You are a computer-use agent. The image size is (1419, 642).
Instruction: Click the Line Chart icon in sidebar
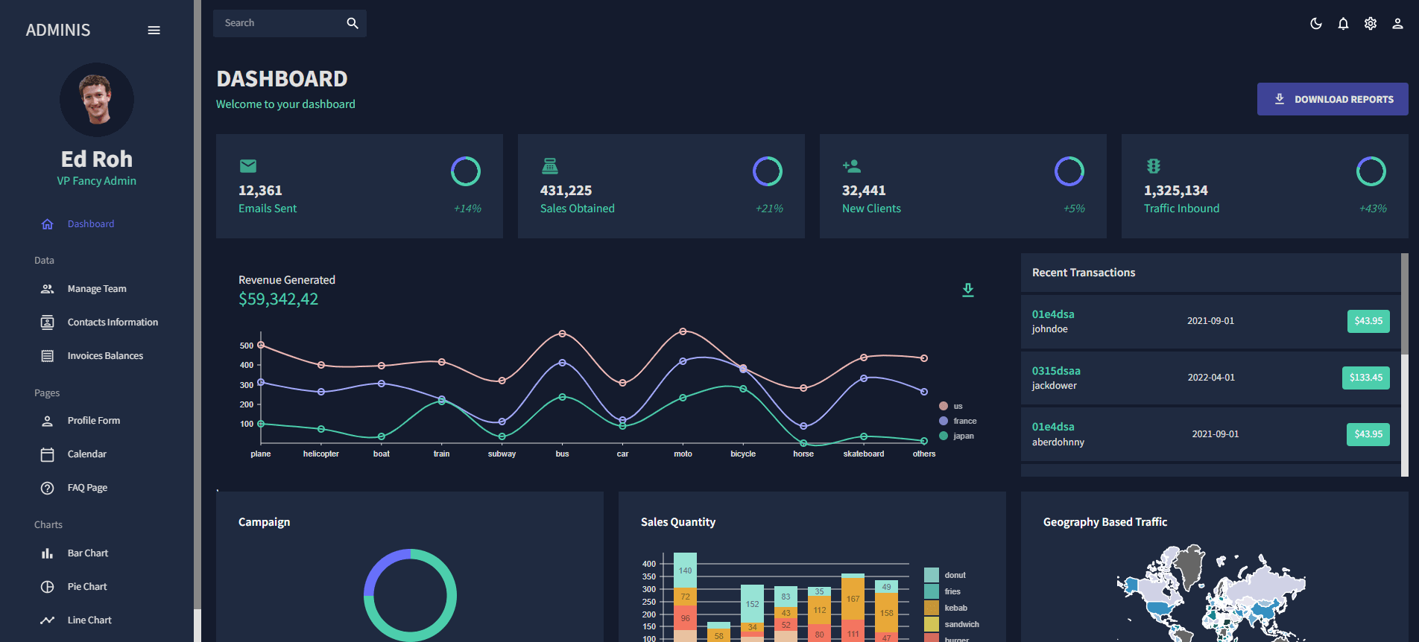(x=48, y=620)
